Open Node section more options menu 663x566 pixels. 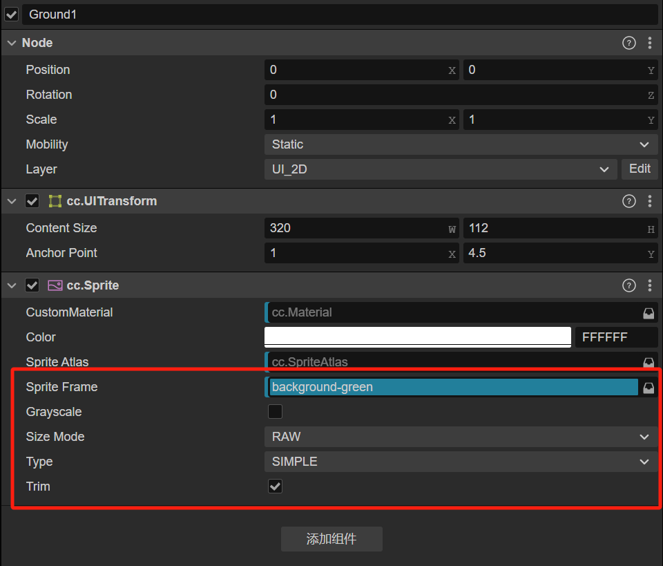tap(650, 43)
